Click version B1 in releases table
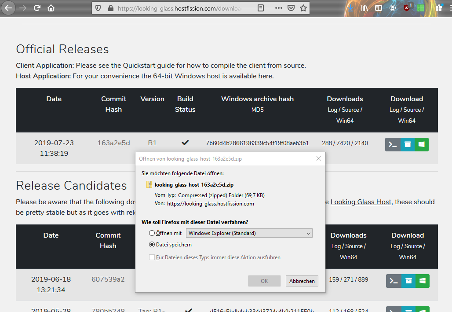 (x=152, y=143)
